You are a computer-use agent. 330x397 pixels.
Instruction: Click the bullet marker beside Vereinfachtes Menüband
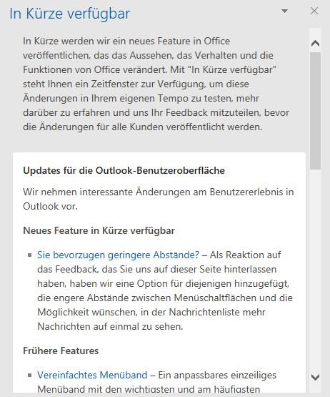[x=30, y=375]
